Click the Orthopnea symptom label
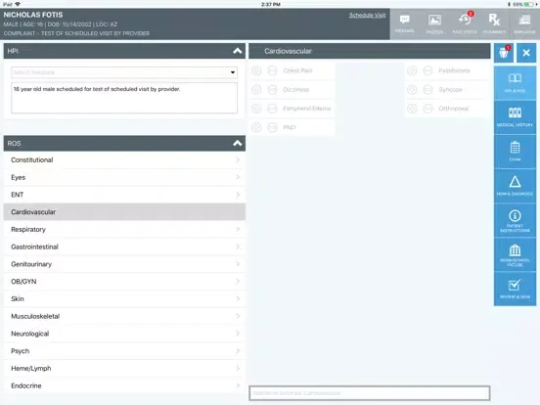Image resolution: width=540 pixels, height=405 pixels. click(453, 109)
